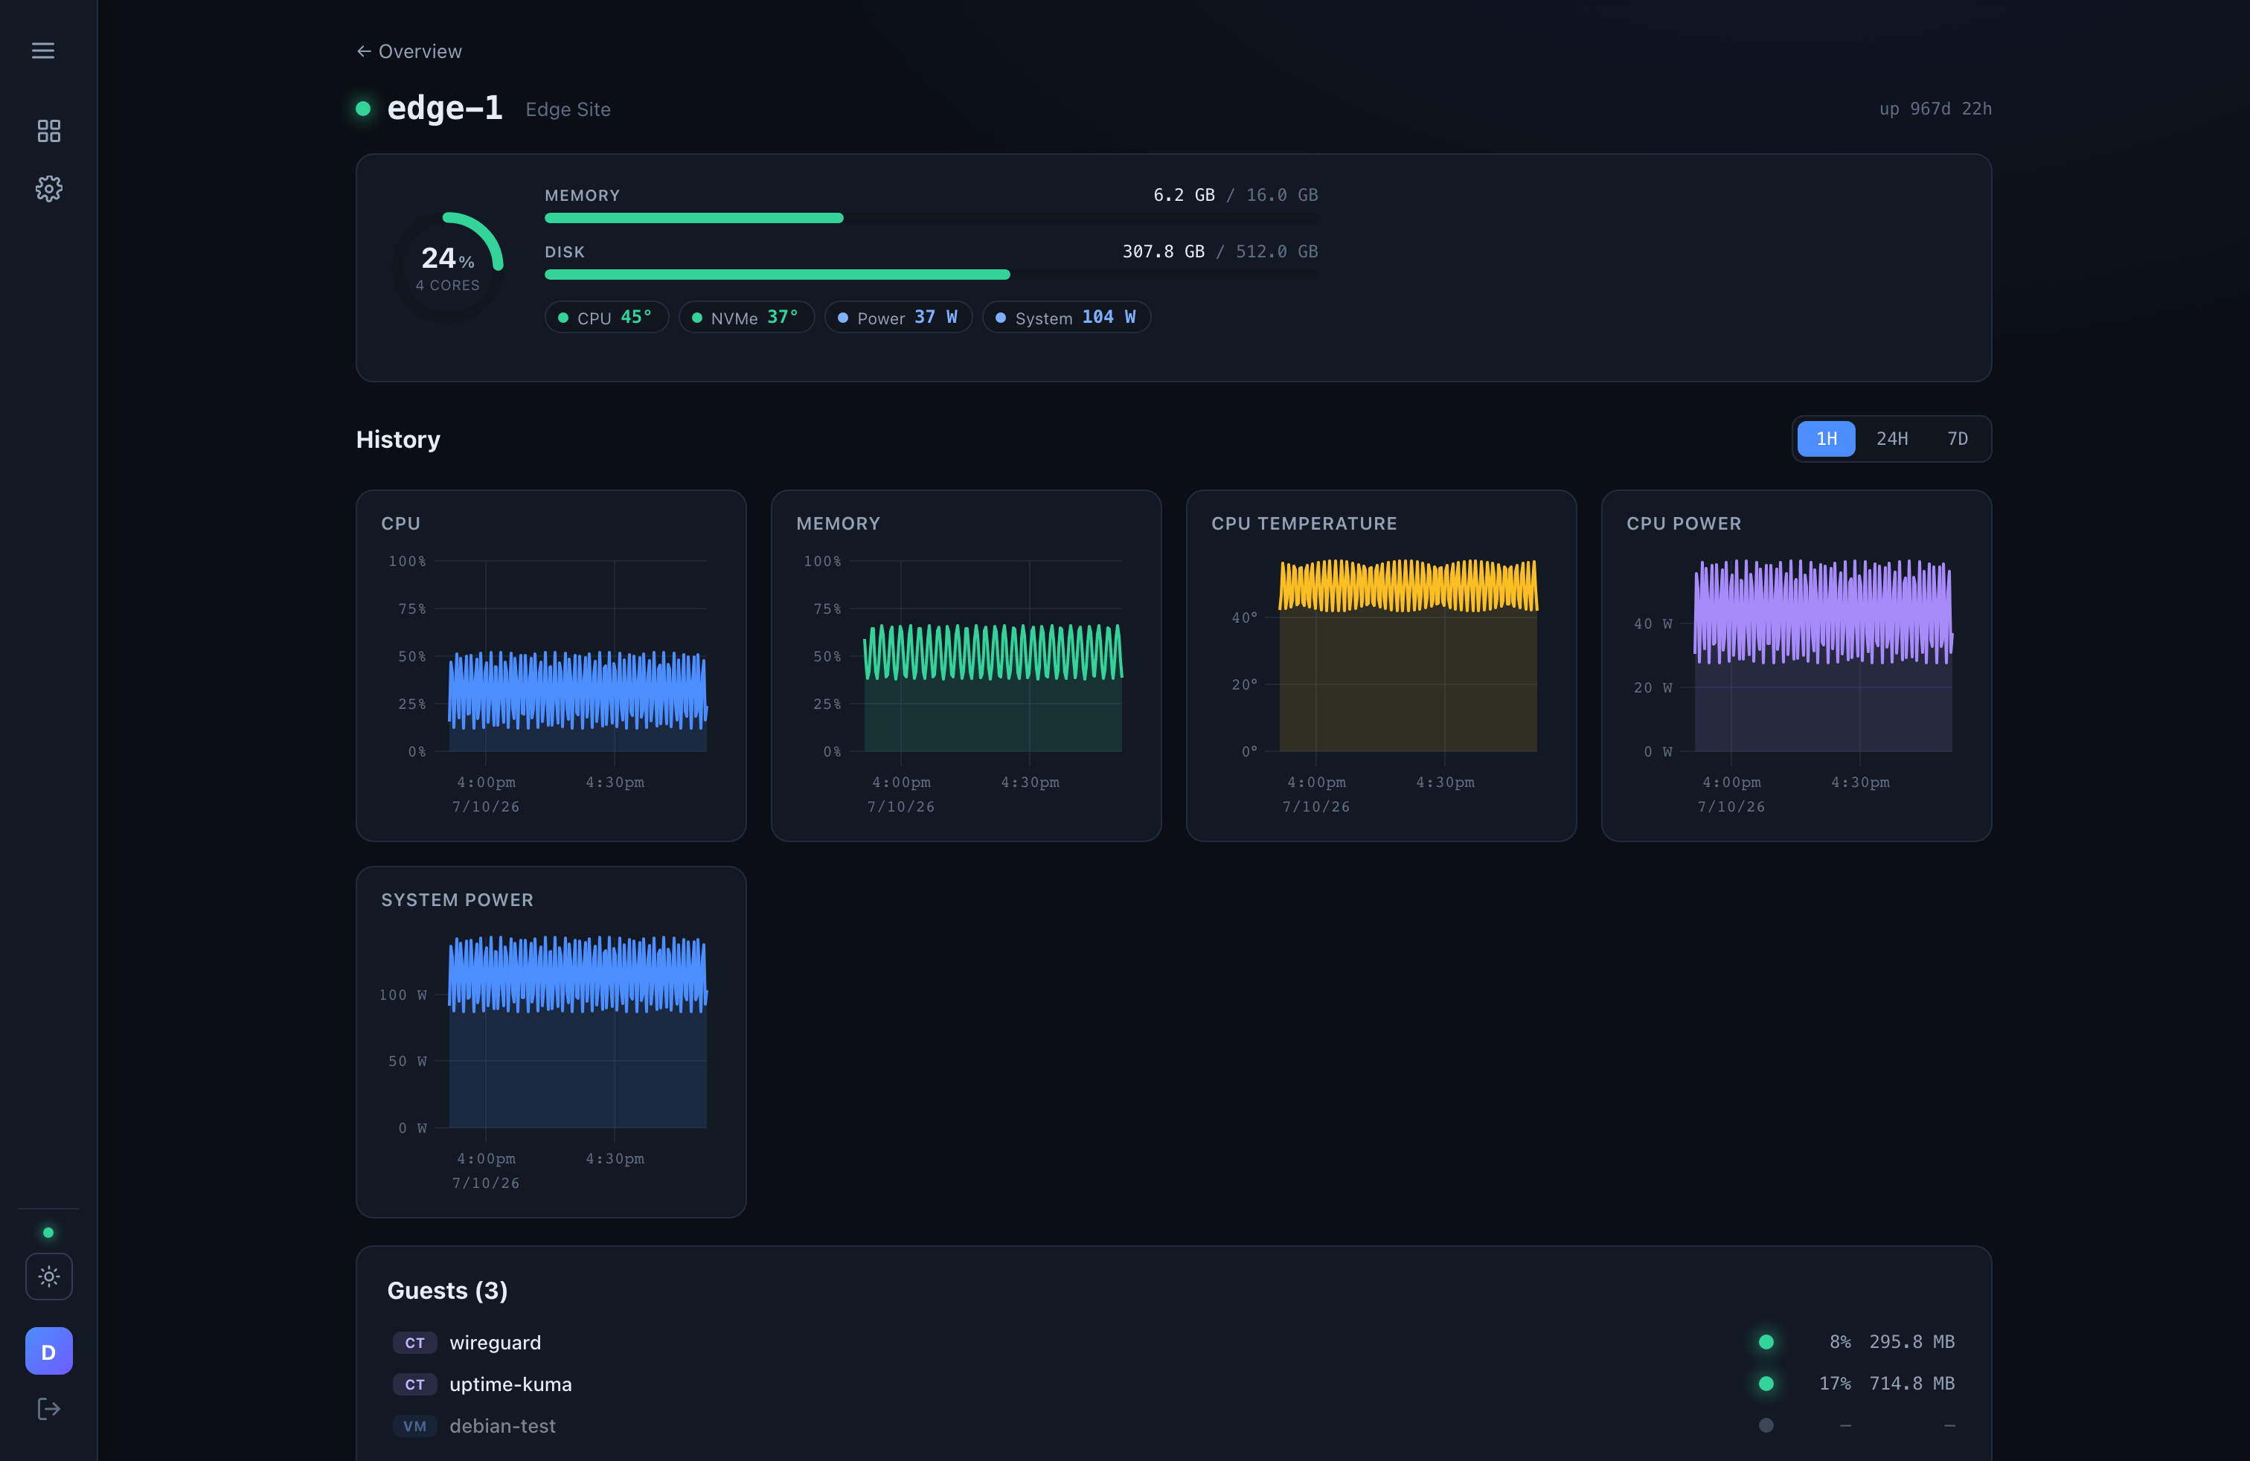Click the '8%' CPU value for wireguard

[x=1840, y=1342]
